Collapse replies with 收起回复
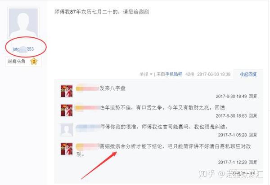This screenshot has width=270, height=185. tap(248, 75)
